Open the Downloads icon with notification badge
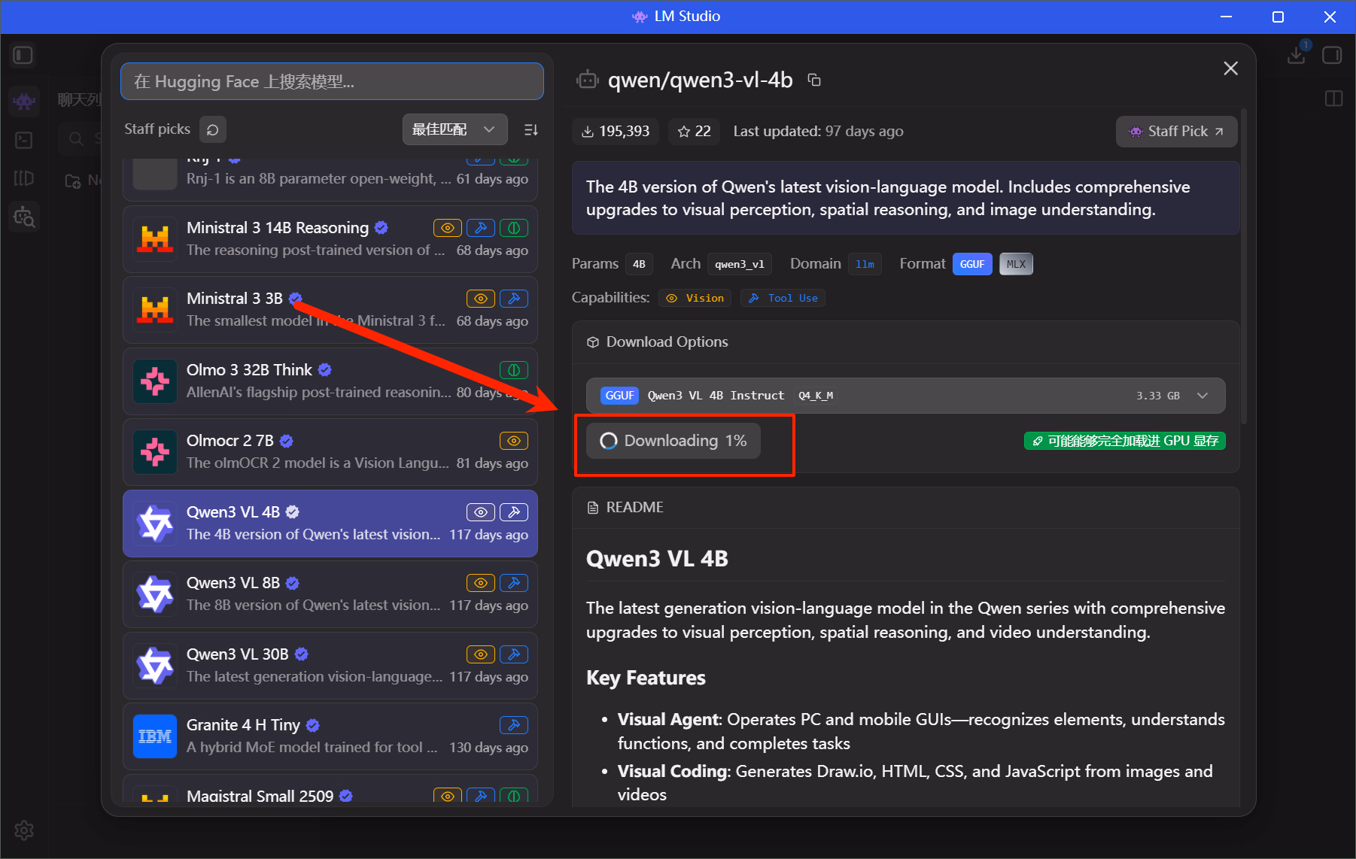 [x=1297, y=55]
